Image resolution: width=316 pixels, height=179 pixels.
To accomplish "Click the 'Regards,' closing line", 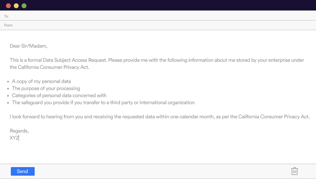I will [x=19, y=131].
